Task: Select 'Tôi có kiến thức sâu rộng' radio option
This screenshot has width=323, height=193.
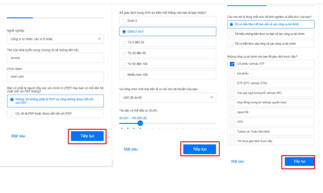Action: [x=231, y=44]
